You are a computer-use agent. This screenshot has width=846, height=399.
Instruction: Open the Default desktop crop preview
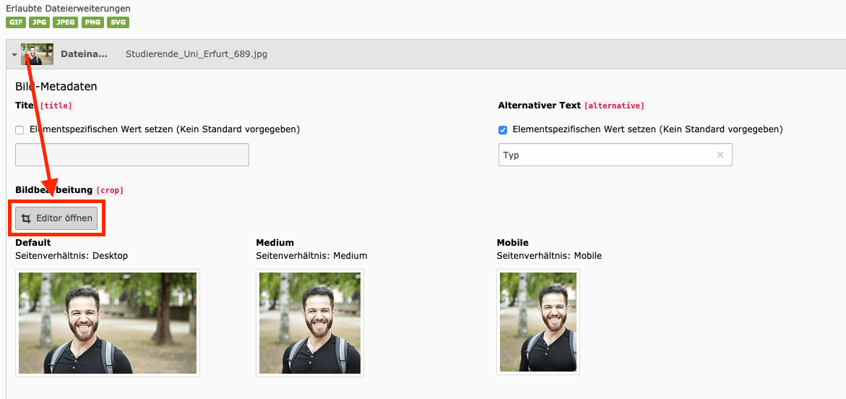coord(108,323)
